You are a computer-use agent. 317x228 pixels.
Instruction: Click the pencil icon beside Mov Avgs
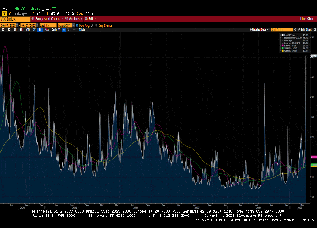pos(93,25)
